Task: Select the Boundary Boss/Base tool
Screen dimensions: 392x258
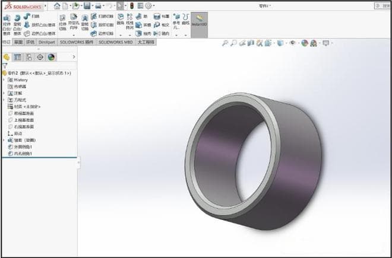Action: tap(40, 33)
